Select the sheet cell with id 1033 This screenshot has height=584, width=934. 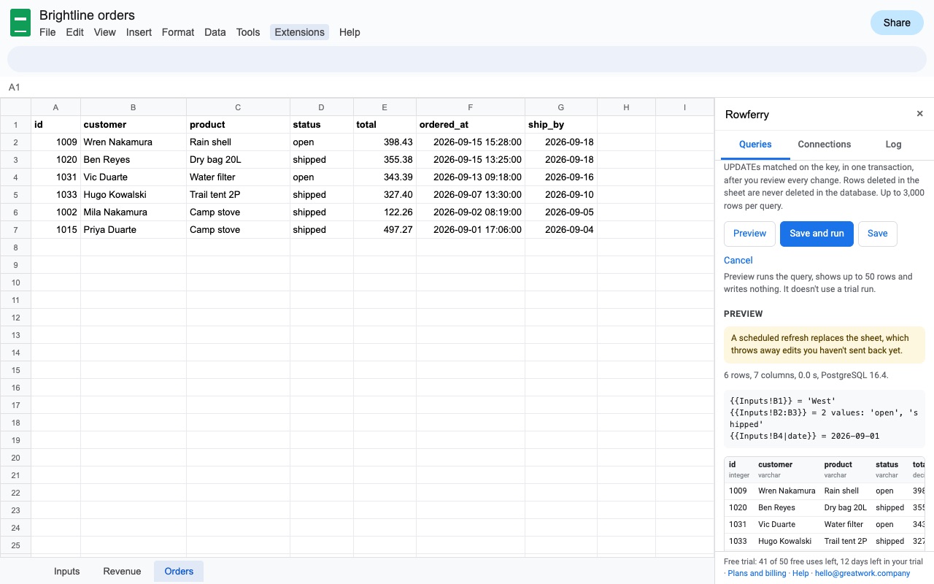coord(55,195)
